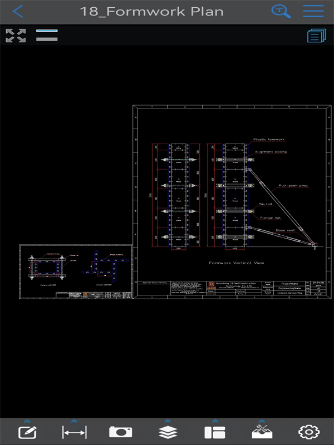Open settings with the gear icon

[307, 432]
